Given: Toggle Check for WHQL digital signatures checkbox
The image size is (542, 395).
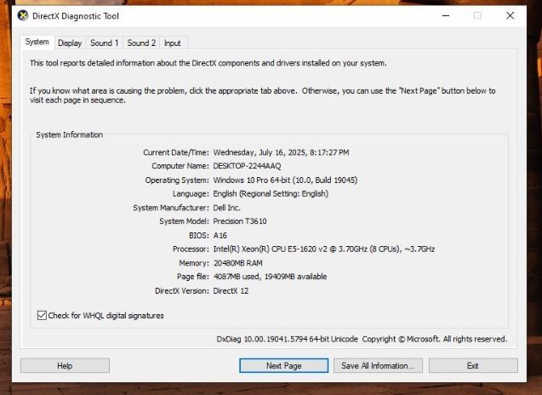Looking at the screenshot, I should pos(42,315).
